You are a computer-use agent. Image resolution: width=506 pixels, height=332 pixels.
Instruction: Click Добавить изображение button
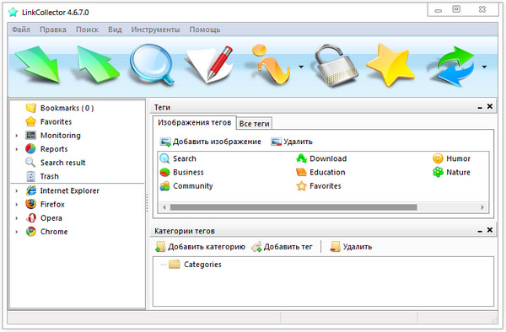point(211,142)
